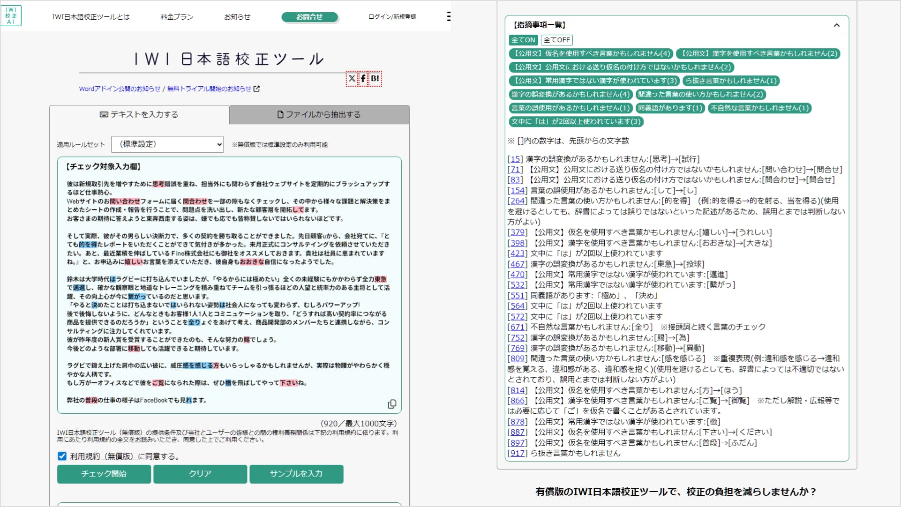Screen dimensions: 901x507
Task: Open the 料金プラン menu item
Action: (176, 16)
